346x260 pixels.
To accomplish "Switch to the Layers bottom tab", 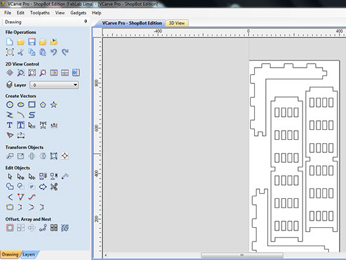I will [x=29, y=255].
